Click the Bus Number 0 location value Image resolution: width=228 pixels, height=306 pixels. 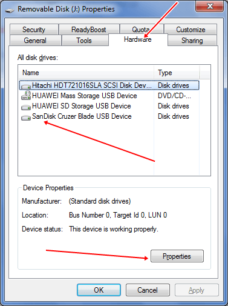pyautogui.click(x=118, y=215)
